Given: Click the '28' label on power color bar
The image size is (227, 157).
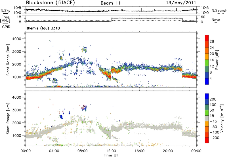Looking at the screenshot, I should coord(212,41).
